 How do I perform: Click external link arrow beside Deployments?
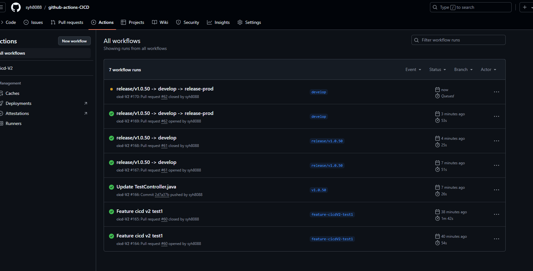(86, 103)
